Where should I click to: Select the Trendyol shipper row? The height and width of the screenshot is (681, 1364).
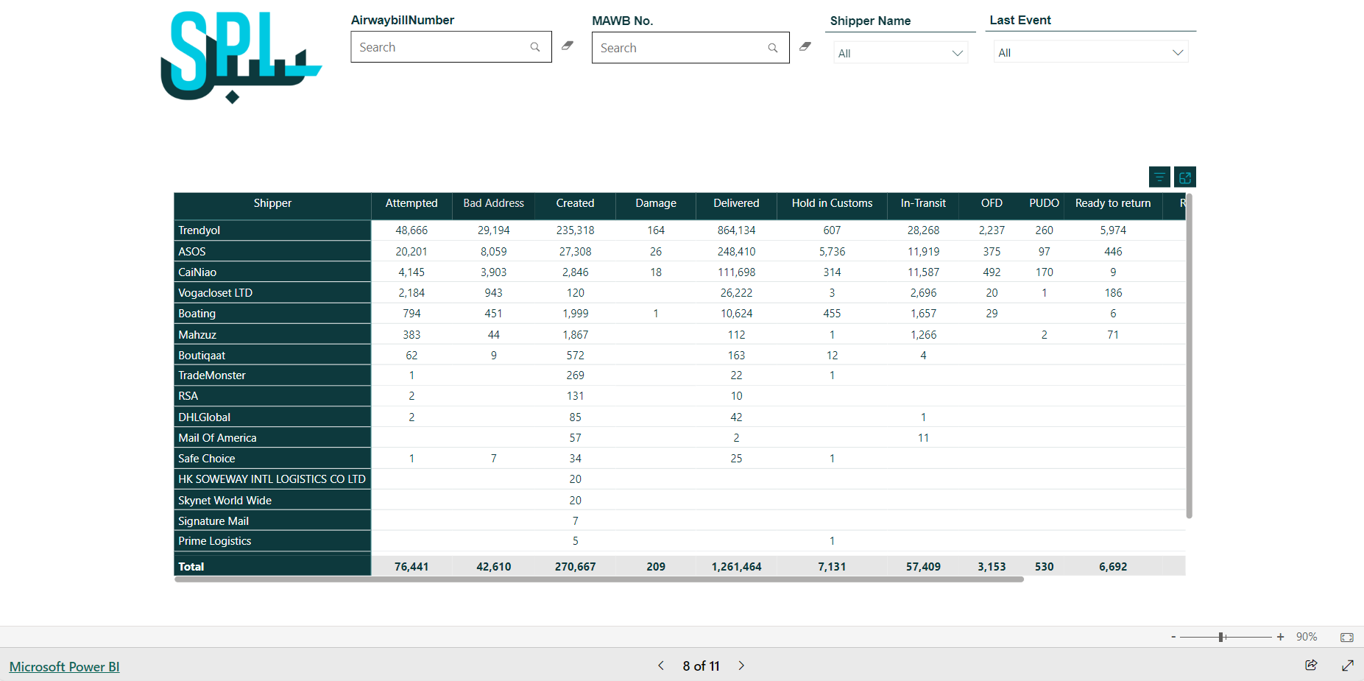272,230
